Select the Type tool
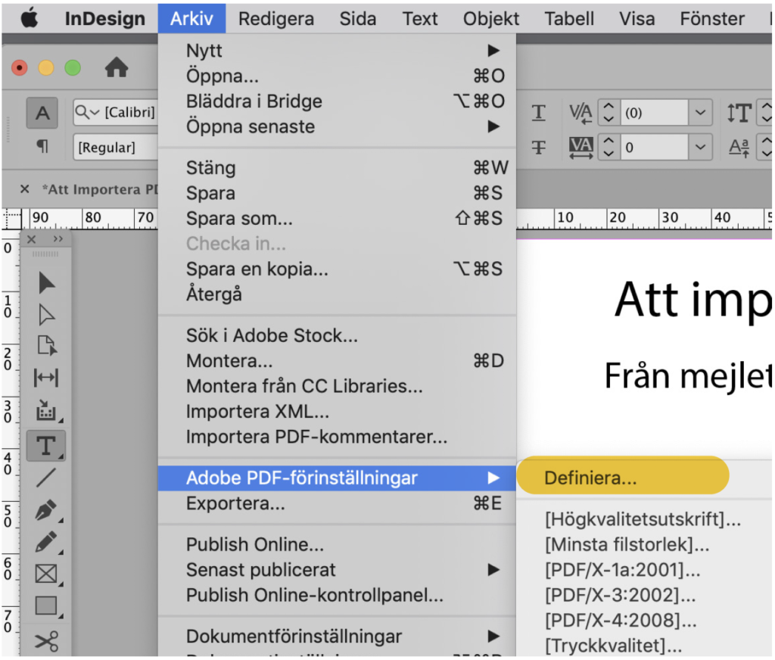775x660 pixels. click(x=46, y=446)
